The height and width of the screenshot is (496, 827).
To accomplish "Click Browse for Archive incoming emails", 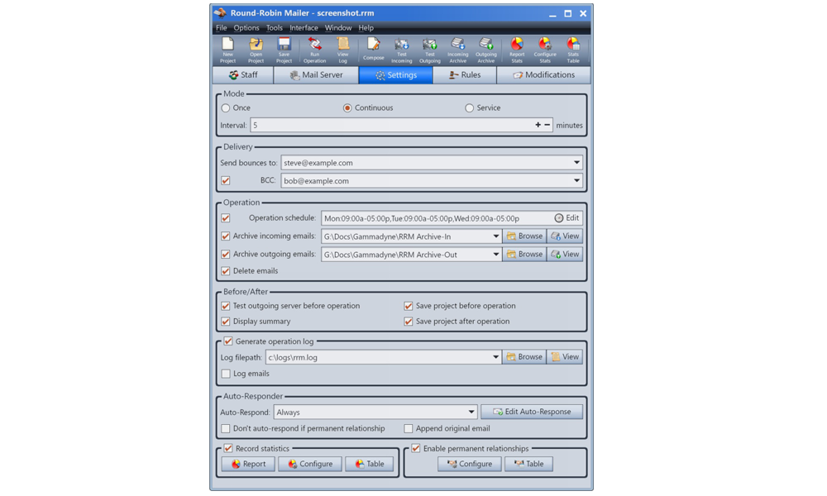I will point(524,236).
